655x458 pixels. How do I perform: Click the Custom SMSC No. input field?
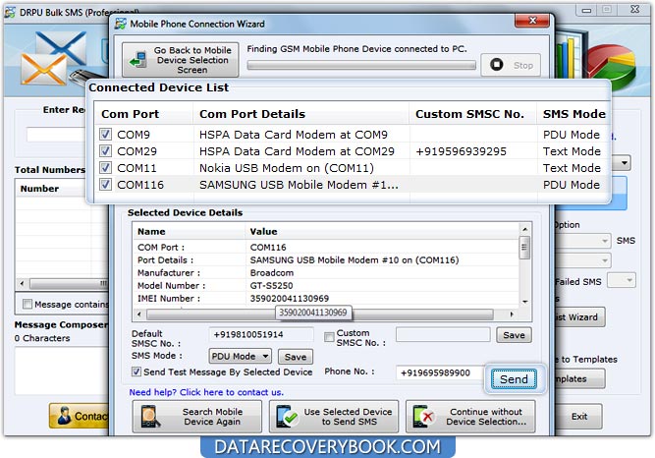tap(443, 334)
